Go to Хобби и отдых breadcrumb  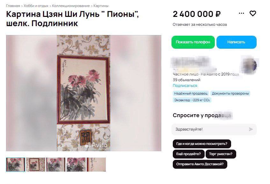click(36, 6)
